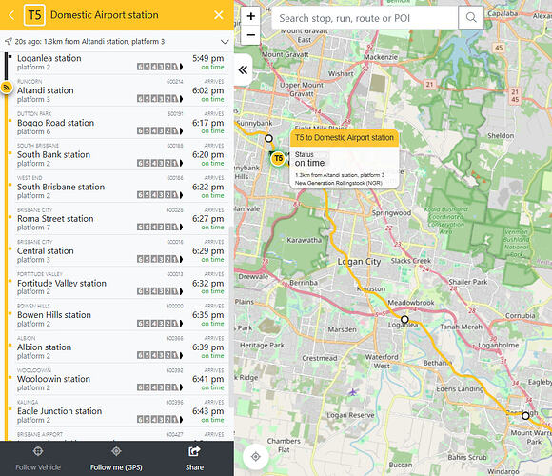Click the search magnifier icon
The width and height of the screenshot is (552, 476).
pos(471,17)
